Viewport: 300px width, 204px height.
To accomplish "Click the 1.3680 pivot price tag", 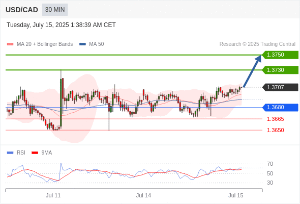I will (280, 107).
